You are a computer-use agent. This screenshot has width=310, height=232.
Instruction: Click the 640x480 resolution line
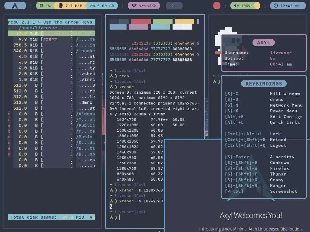point(140,179)
